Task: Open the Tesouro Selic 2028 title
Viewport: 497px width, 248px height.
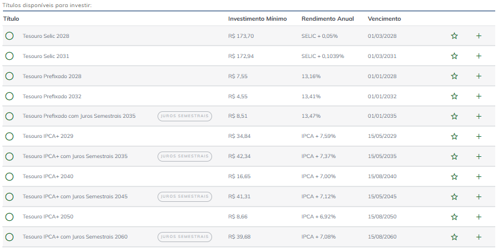Action: [46, 36]
